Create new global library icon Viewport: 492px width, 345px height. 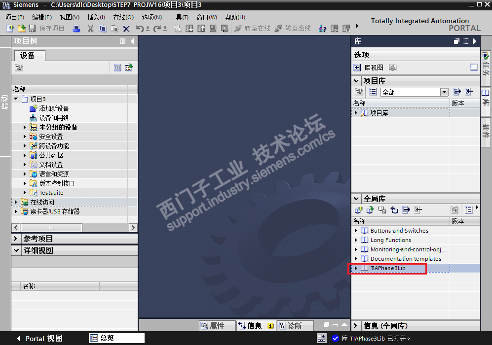(358, 210)
